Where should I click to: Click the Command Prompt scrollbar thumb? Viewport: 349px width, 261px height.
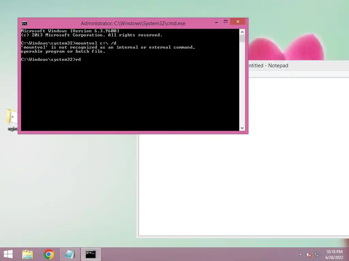(242, 39)
